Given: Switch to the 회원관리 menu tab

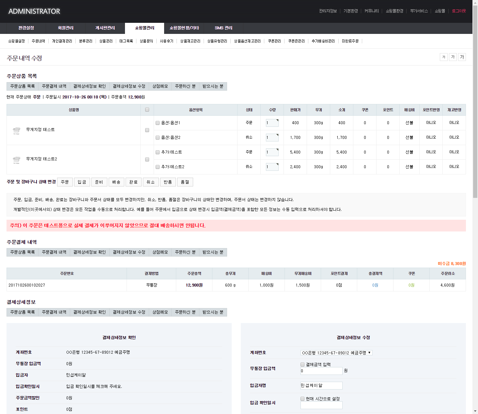Looking at the screenshot, I should coord(66,28).
